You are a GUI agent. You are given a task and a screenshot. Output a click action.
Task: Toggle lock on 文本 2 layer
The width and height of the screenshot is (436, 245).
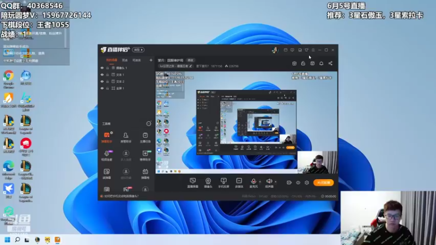107,81
